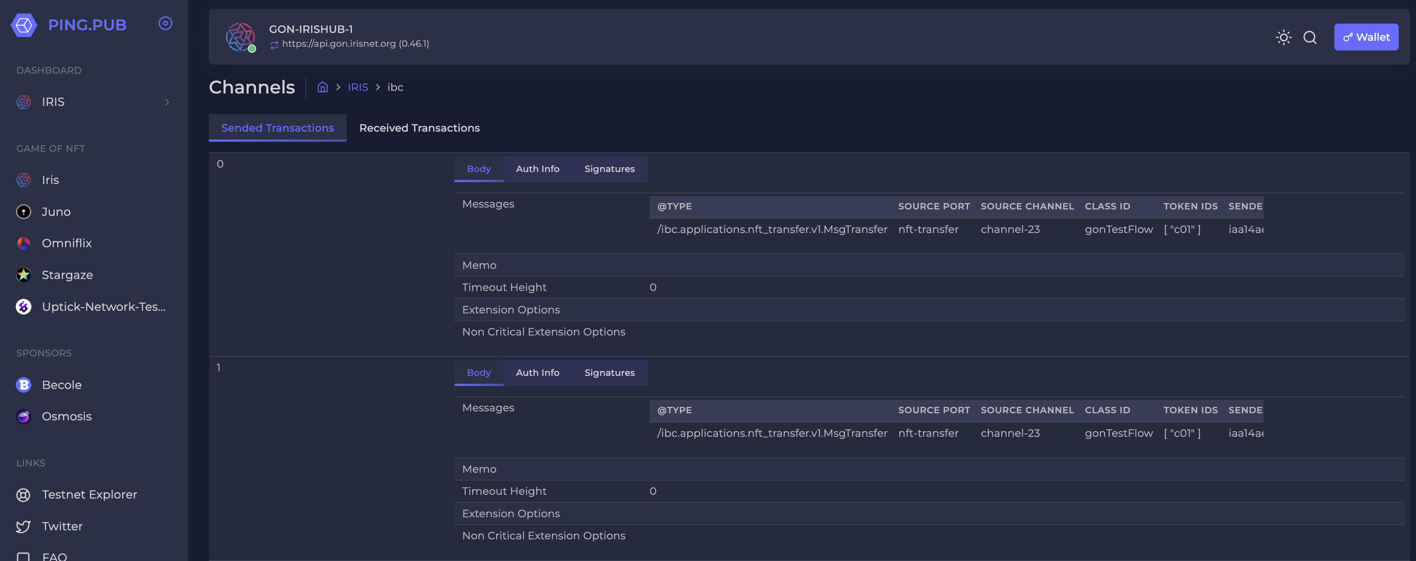
Task: Switch to the Received Transactions tab
Action: [x=419, y=128]
